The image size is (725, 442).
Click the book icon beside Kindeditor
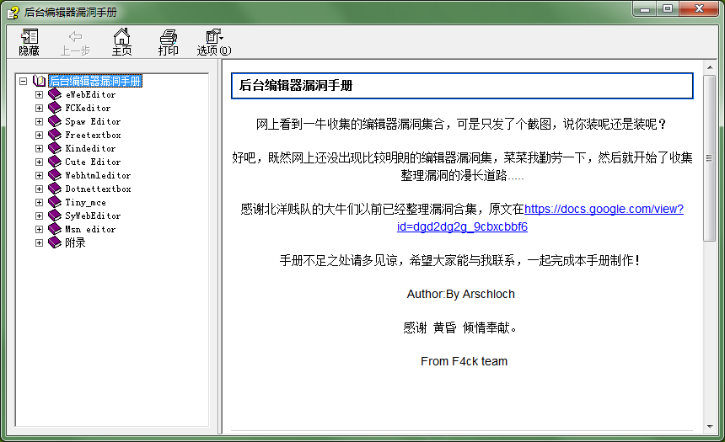[55, 148]
